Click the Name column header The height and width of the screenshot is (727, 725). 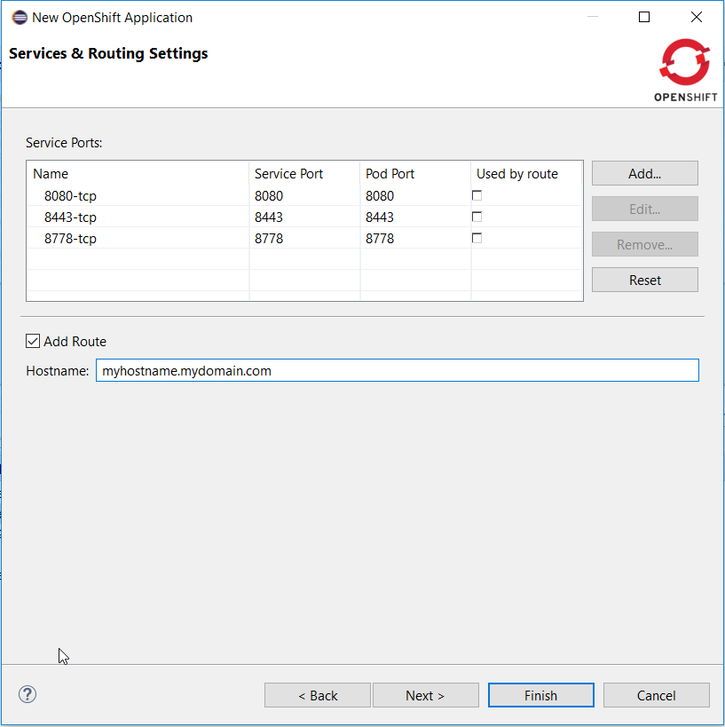click(51, 174)
